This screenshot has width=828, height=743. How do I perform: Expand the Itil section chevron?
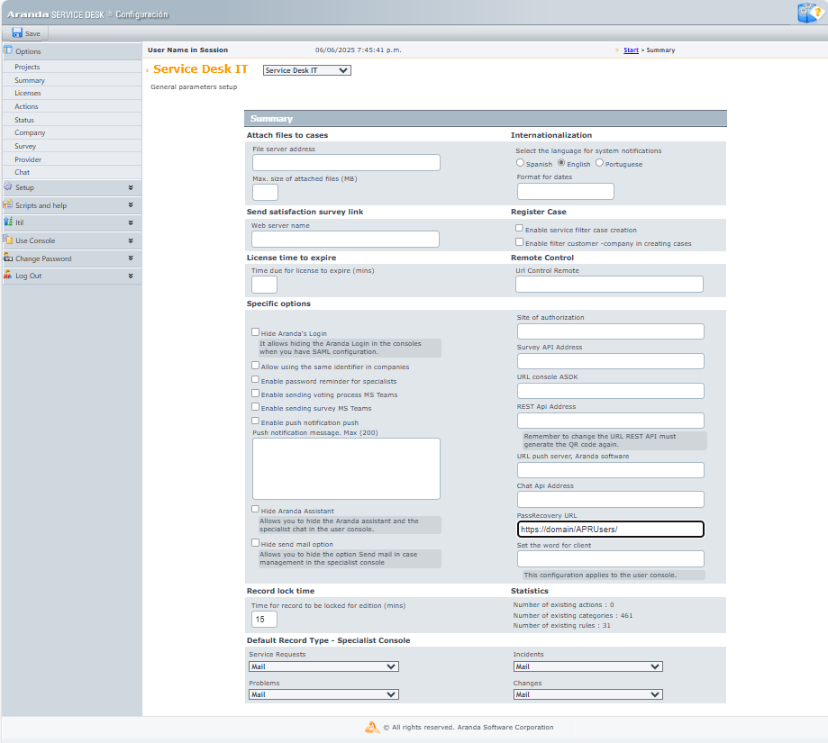click(131, 222)
